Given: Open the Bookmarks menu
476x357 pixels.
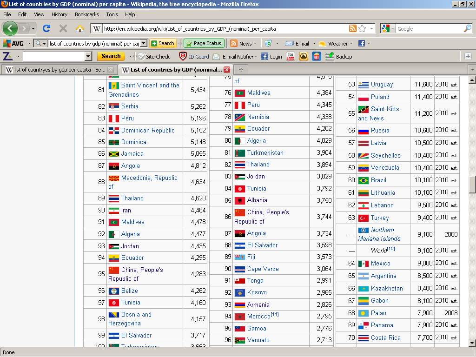Looking at the screenshot, I should (x=86, y=14).
